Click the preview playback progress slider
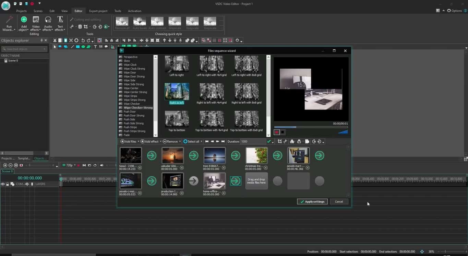This screenshot has width=468, height=256. click(311, 127)
